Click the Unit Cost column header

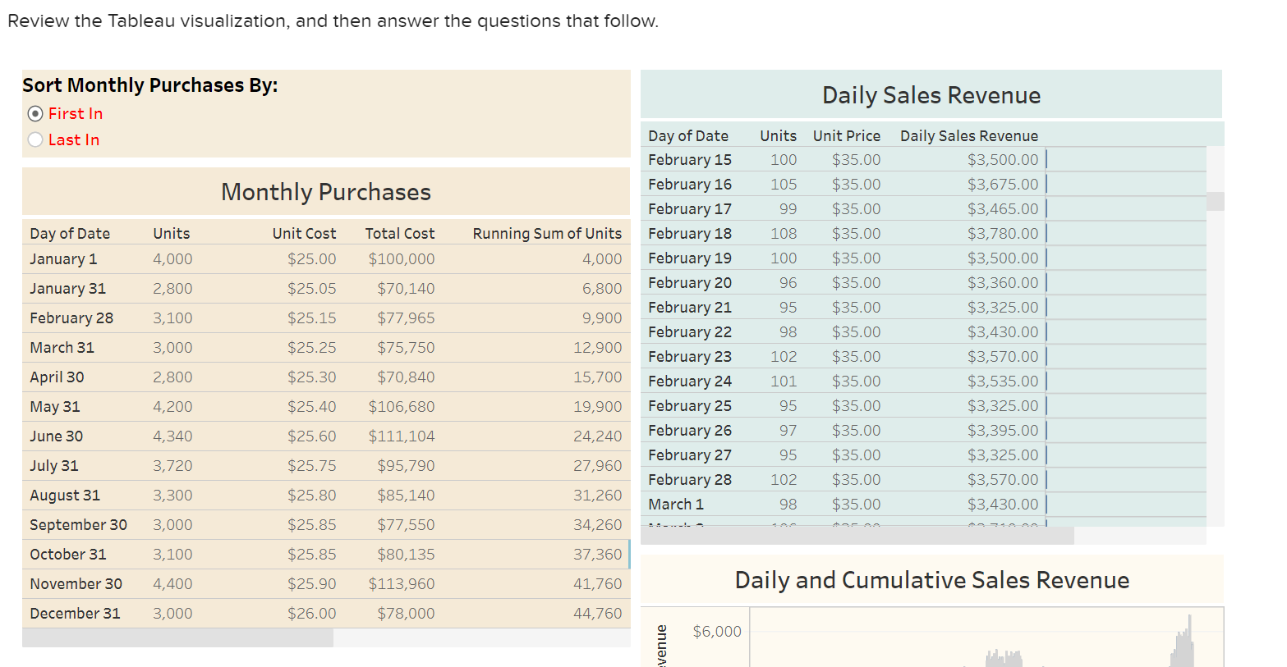tap(304, 233)
